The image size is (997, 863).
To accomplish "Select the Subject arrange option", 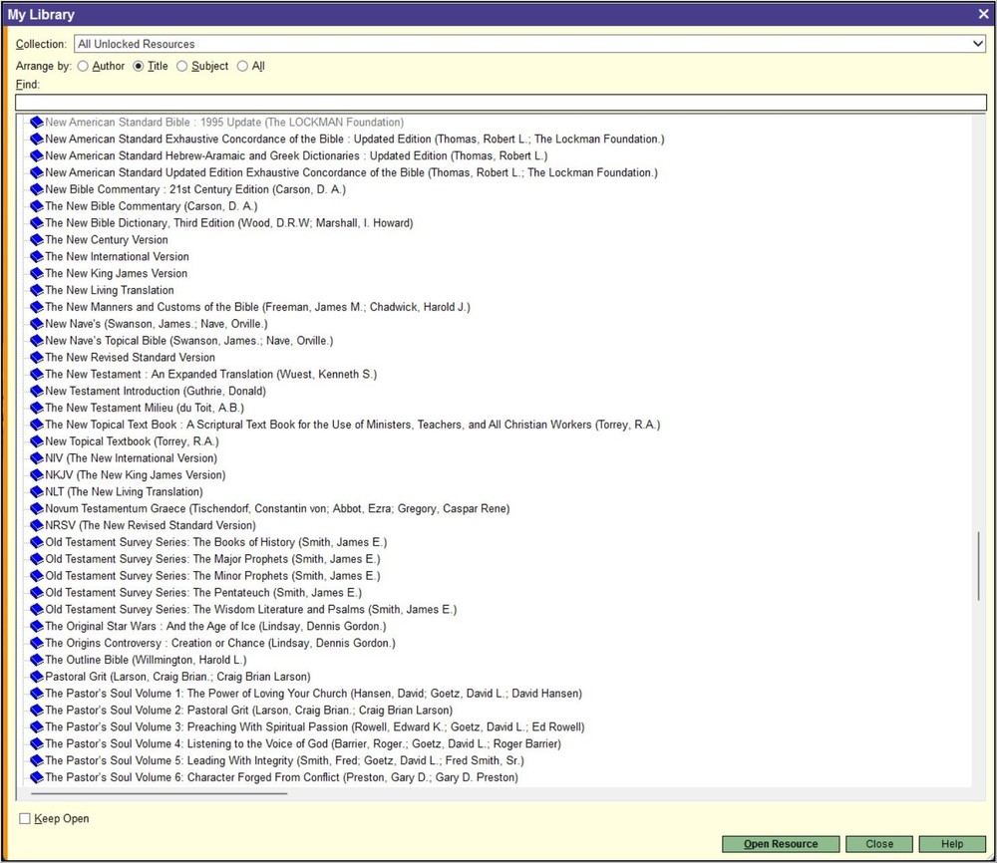I will (182, 66).
